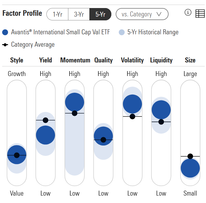Click the Quality column header
Screen dimensions: 206x203
point(103,60)
